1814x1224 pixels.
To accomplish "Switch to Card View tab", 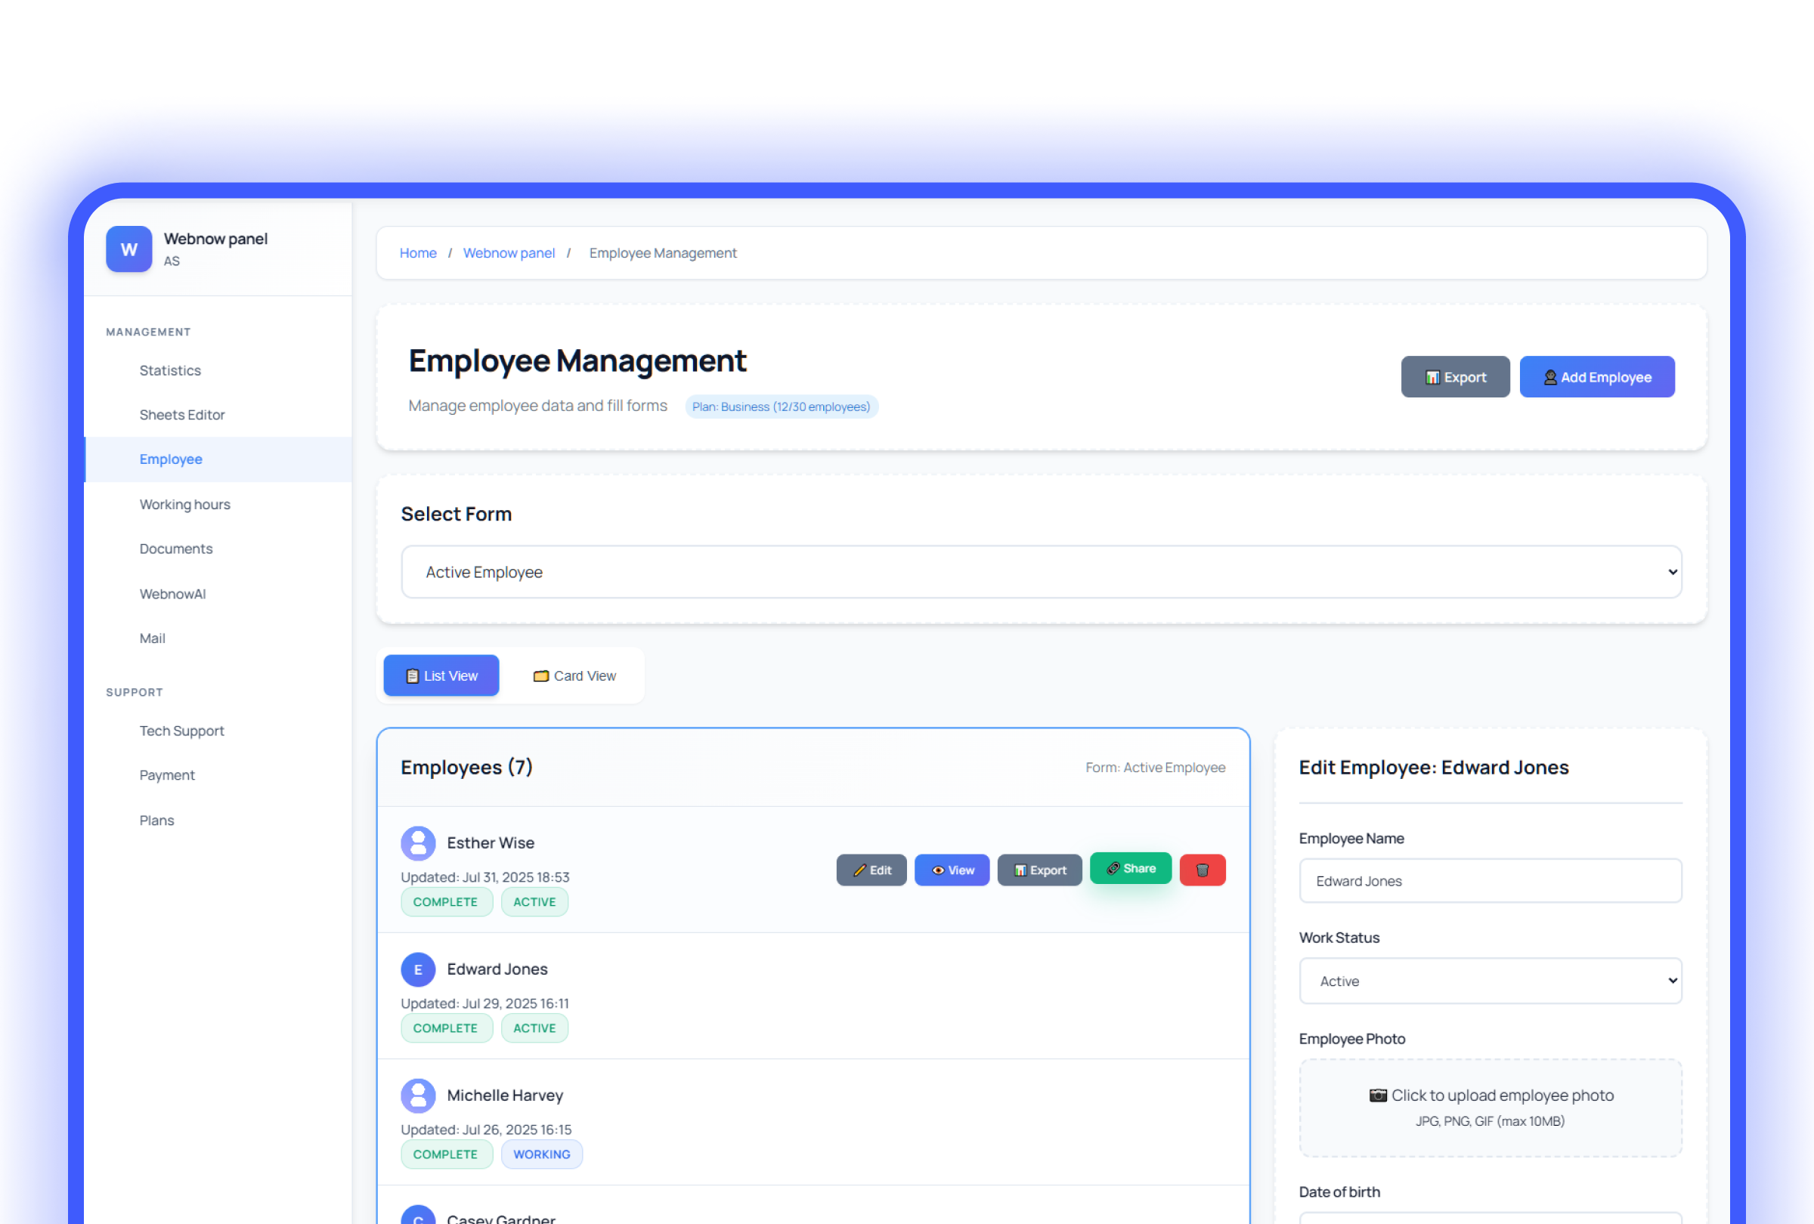I will click(x=574, y=675).
